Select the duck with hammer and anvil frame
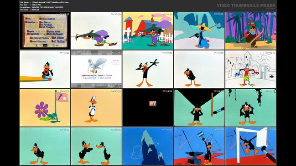296x166 pixels. [199, 146]
